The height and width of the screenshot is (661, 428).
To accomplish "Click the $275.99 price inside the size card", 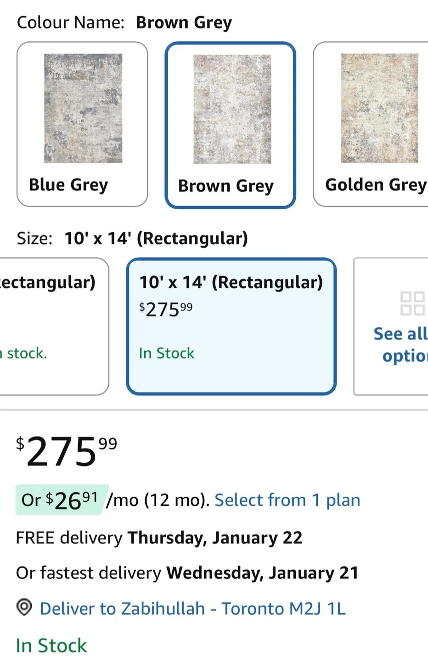I will [166, 309].
